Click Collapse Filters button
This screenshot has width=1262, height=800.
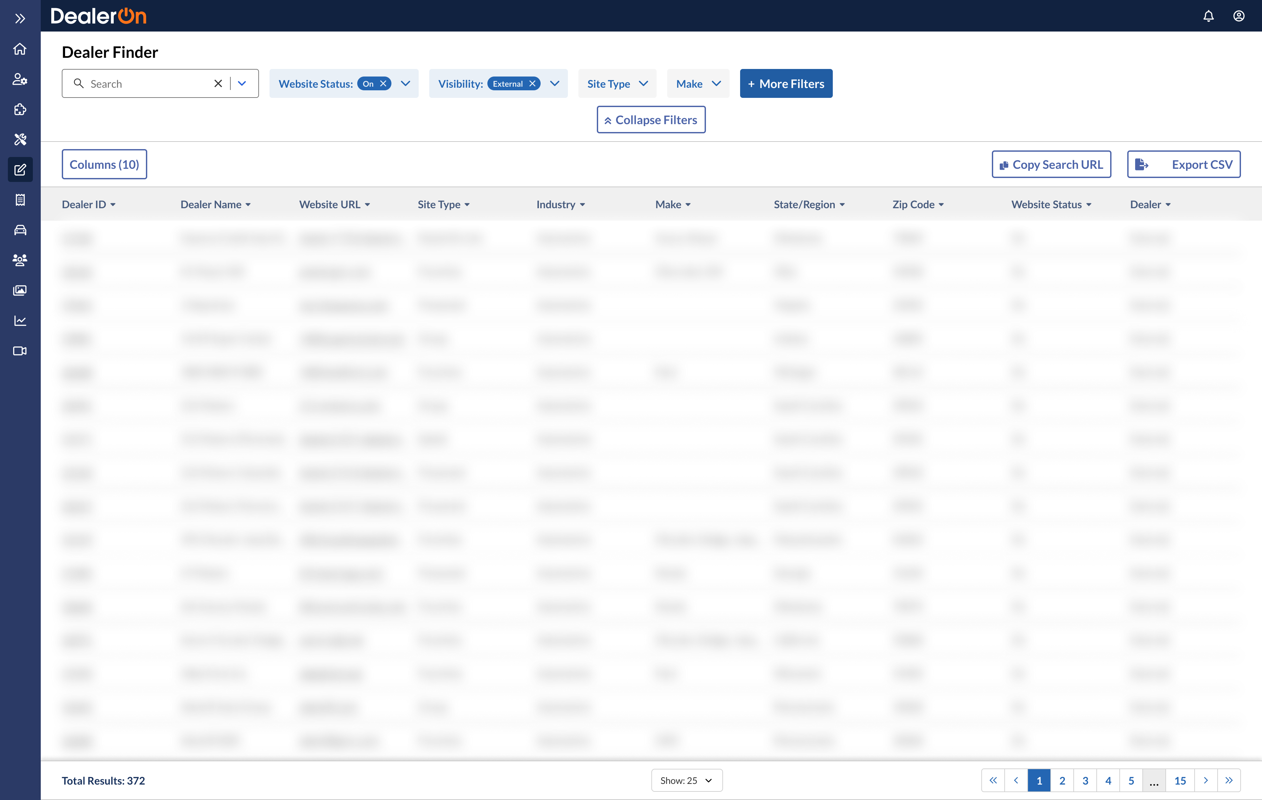point(651,120)
